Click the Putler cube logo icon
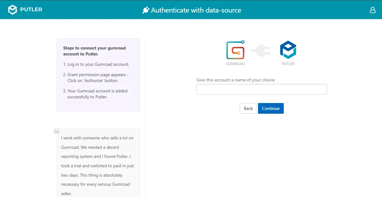 tap(288, 50)
